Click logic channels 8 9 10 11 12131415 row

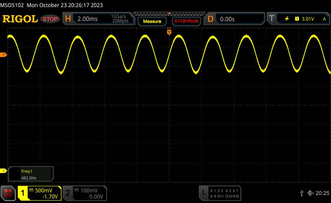[224, 196]
